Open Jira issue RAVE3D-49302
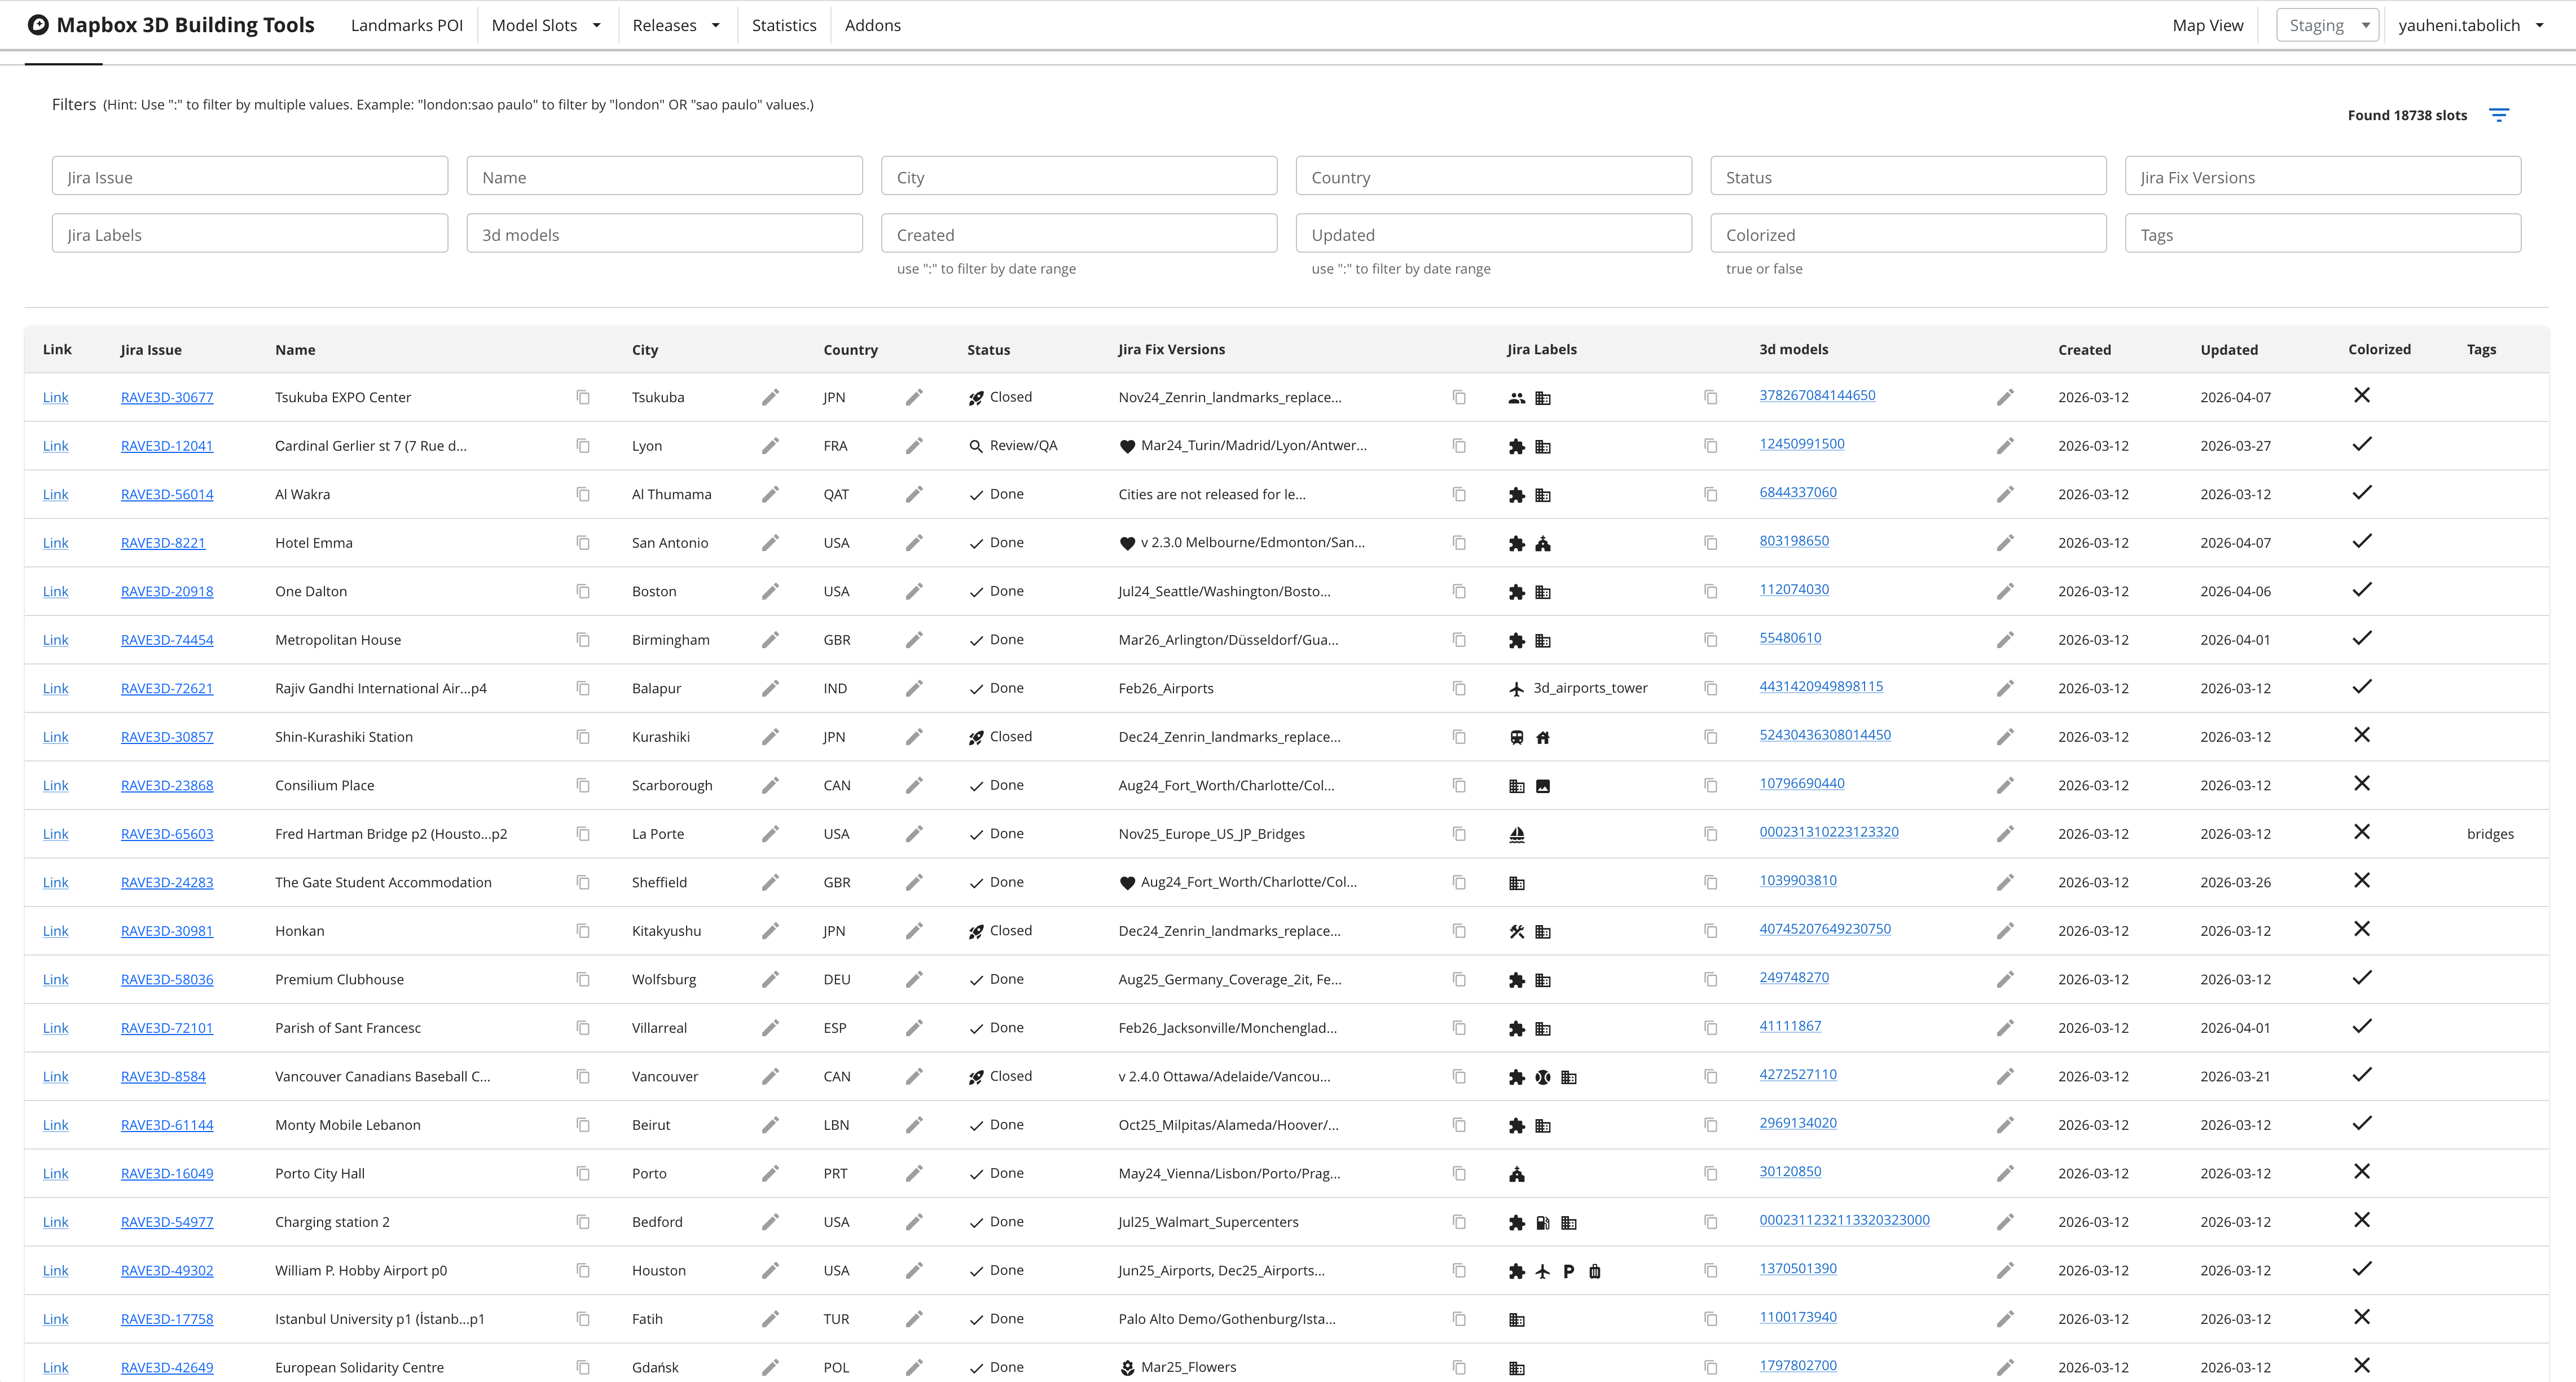The image size is (2576, 1382). (x=167, y=1270)
